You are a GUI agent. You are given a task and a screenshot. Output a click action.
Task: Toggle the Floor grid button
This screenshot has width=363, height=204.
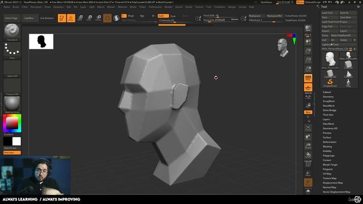point(308,87)
